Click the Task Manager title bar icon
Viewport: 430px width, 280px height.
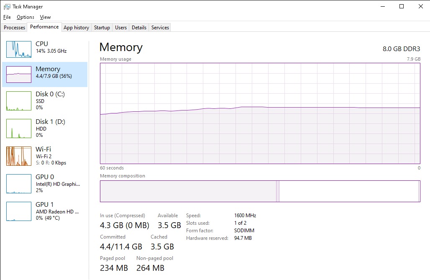click(x=7, y=7)
